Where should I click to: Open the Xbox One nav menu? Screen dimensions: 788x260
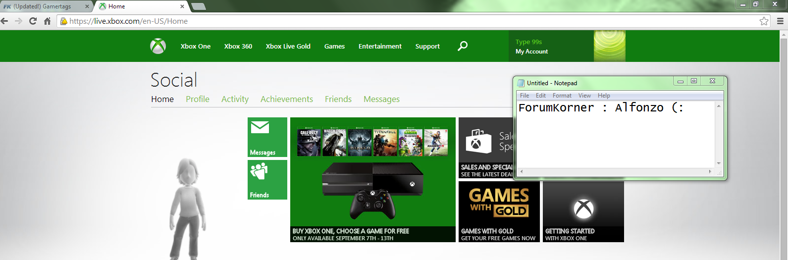pos(196,46)
